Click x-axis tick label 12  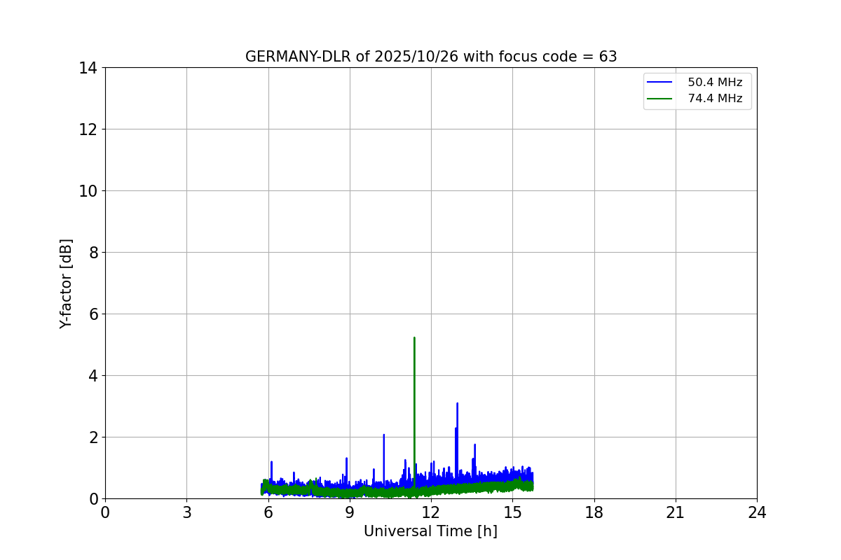(x=431, y=513)
